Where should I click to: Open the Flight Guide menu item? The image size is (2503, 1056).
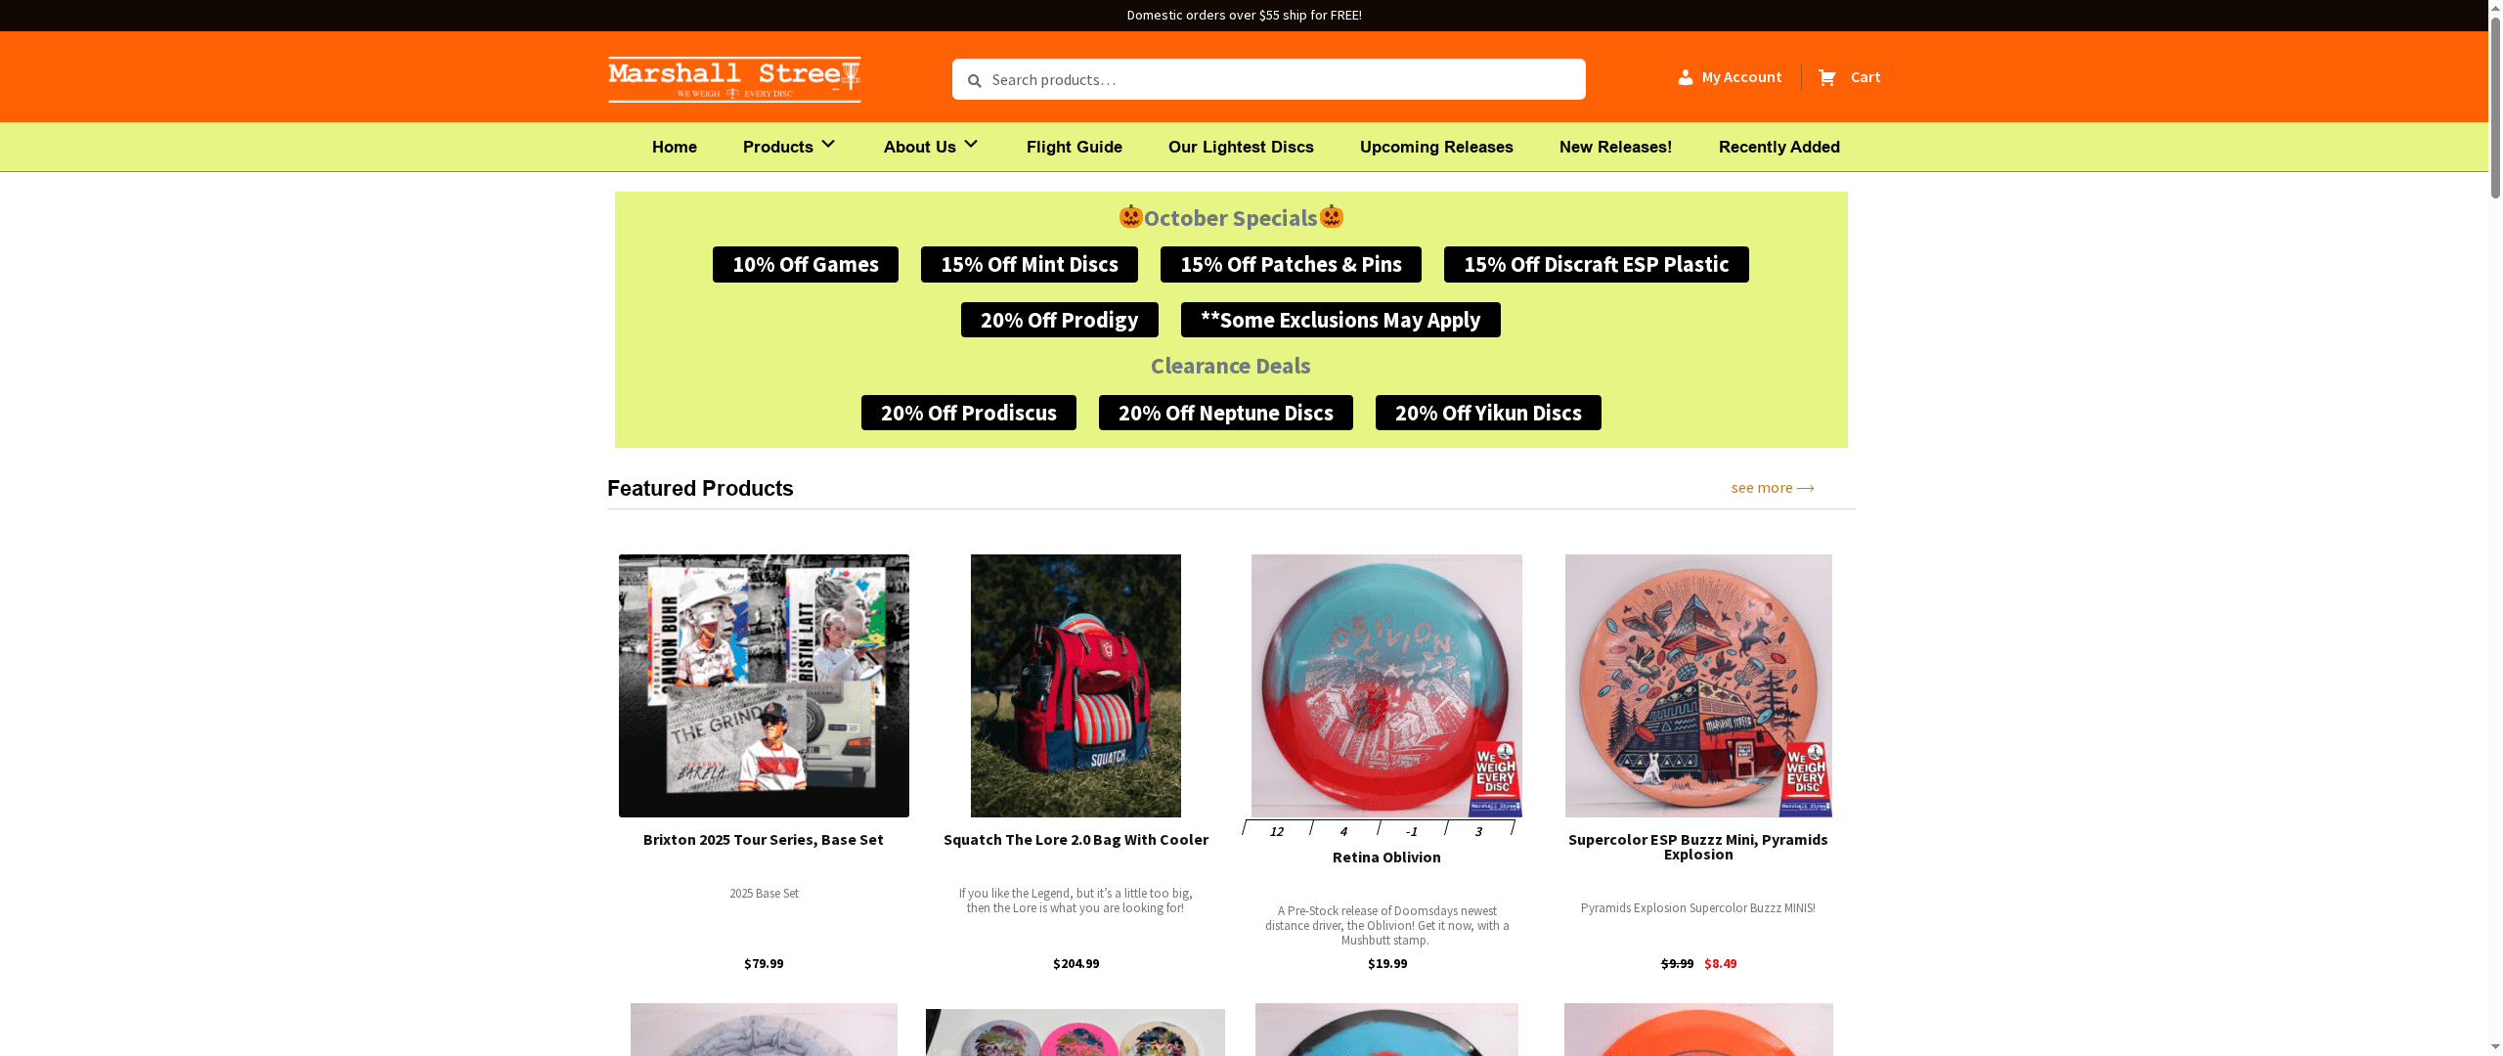coord(1075,147)
